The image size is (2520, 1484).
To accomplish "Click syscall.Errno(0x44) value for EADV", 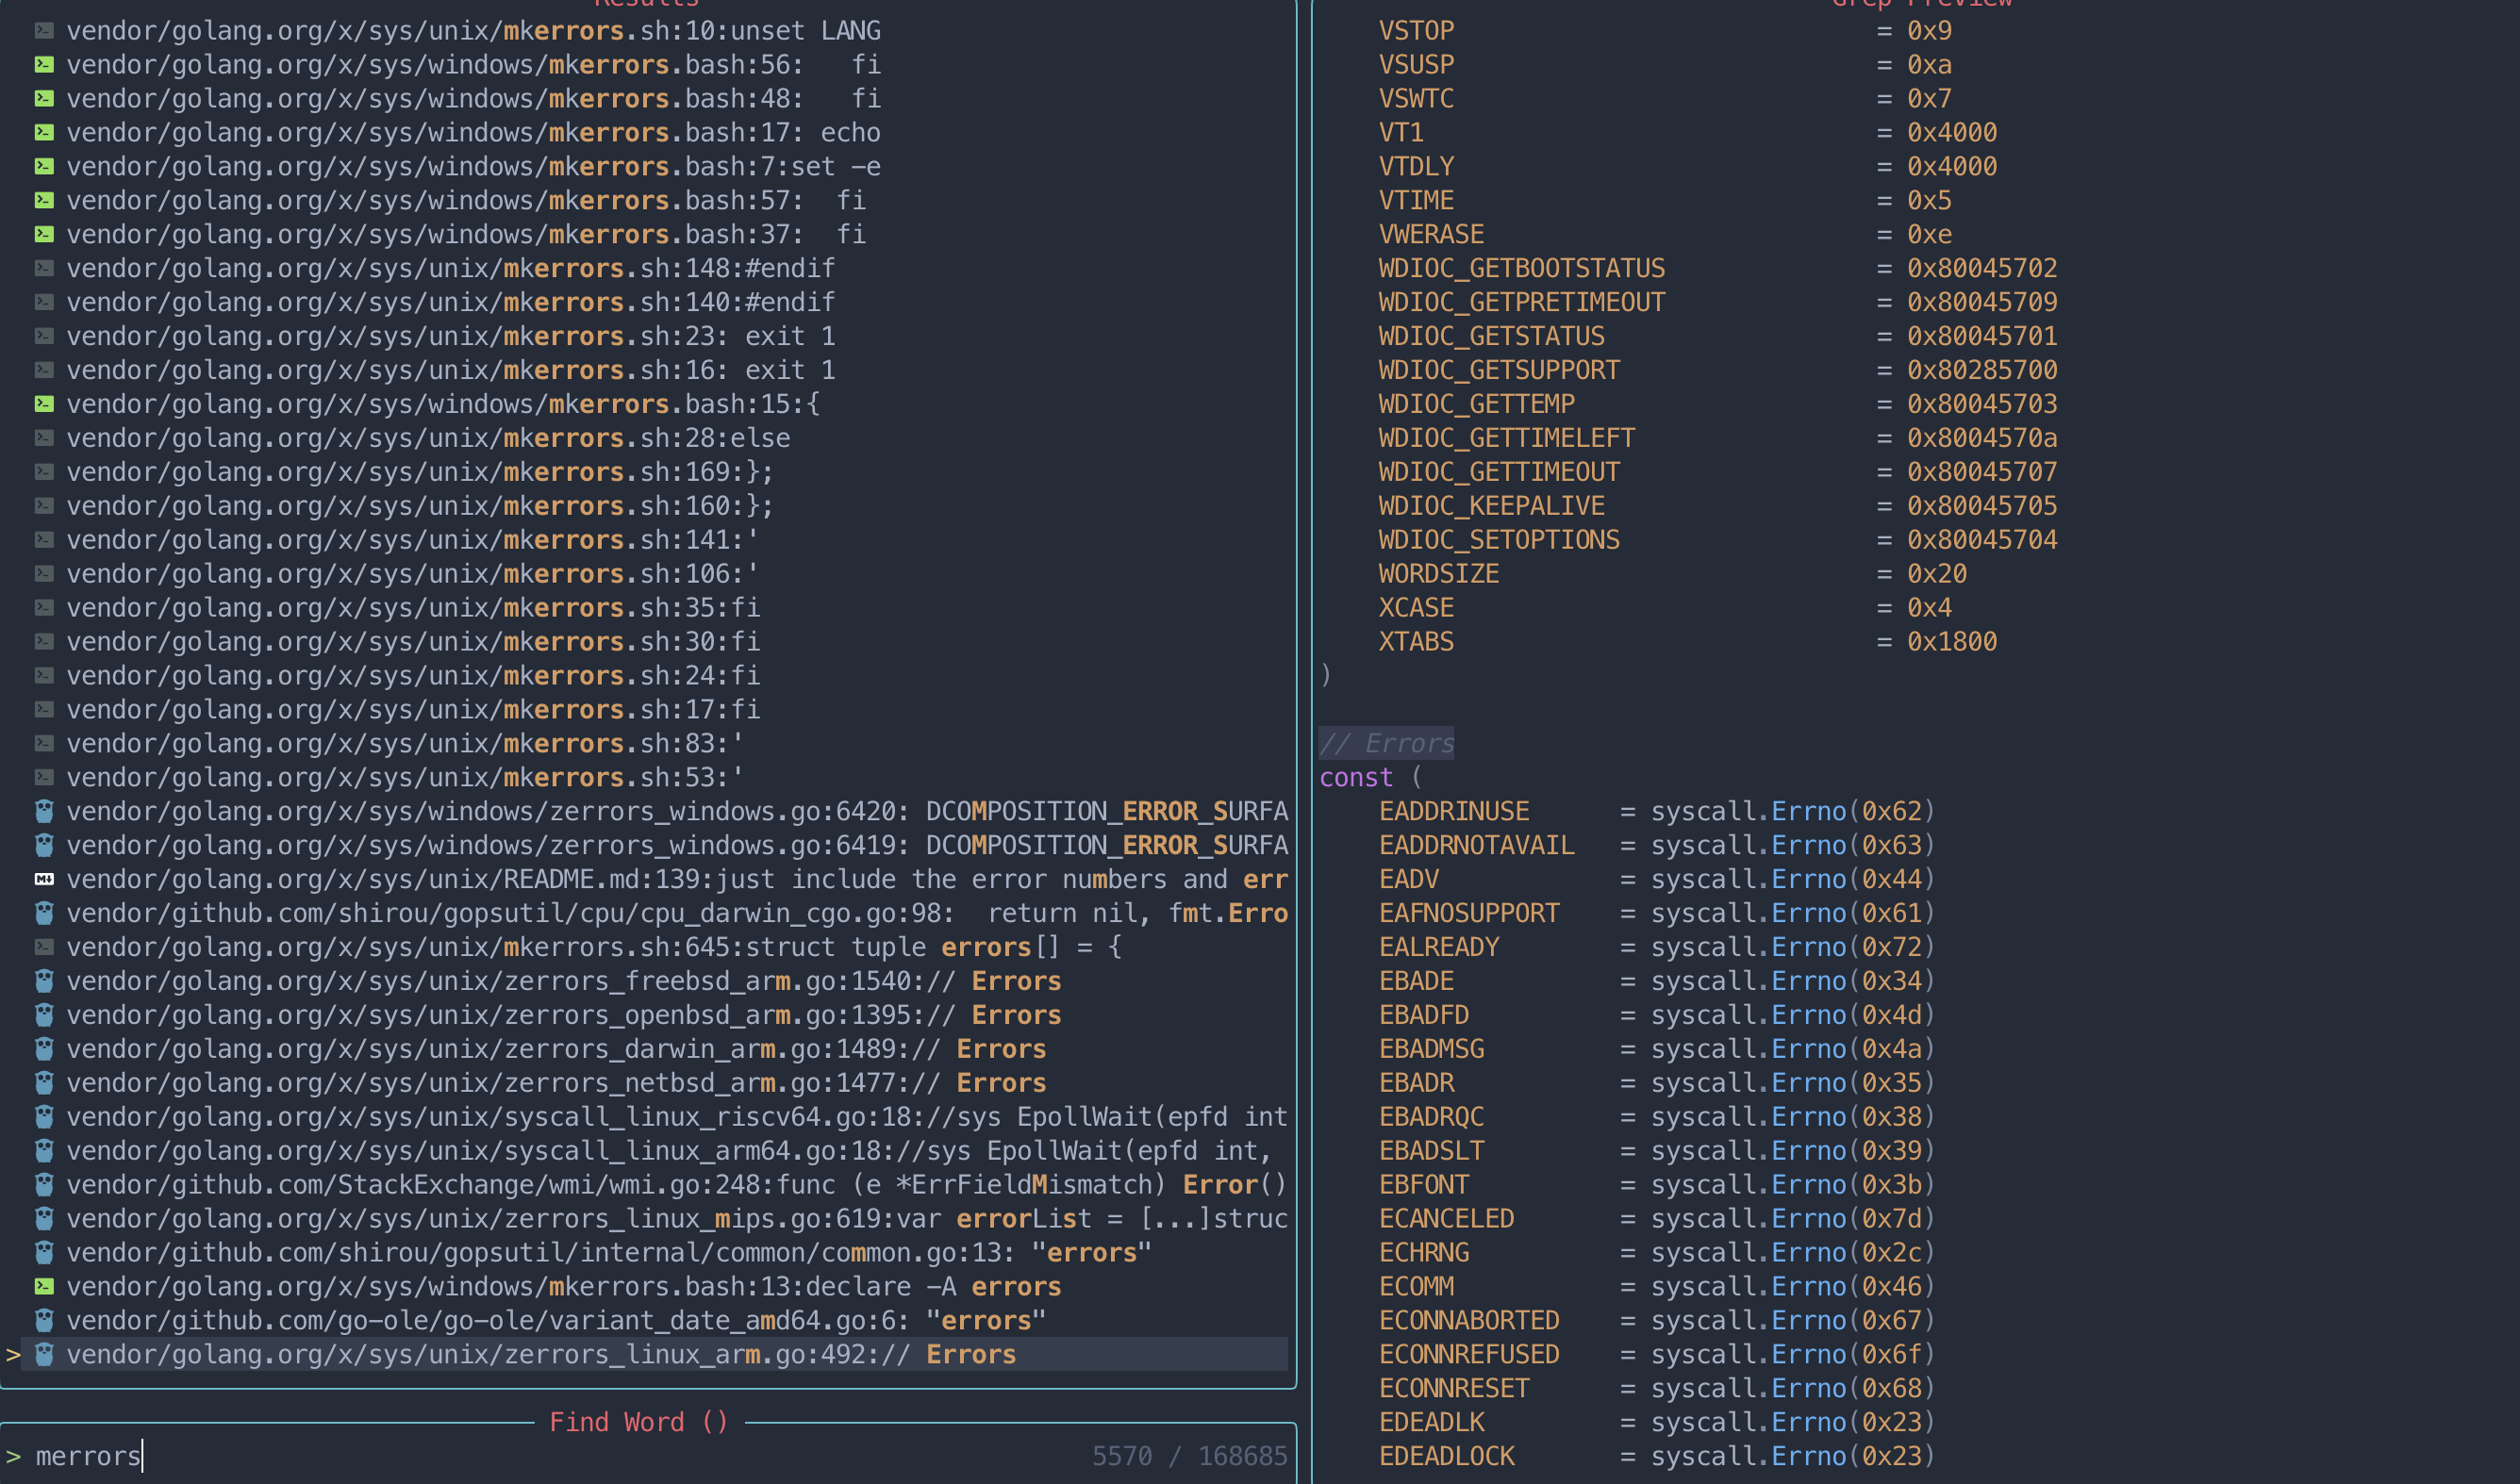I will 1793,880.
